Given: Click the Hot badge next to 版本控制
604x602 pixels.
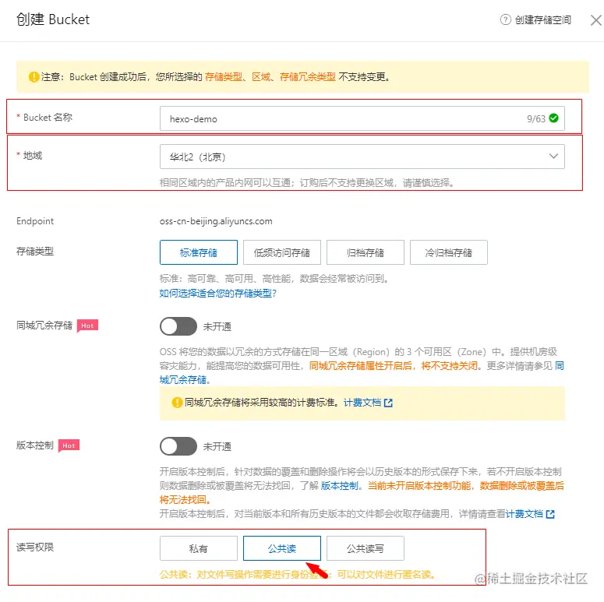Looking at the screenshot, I should click(69, 445).
